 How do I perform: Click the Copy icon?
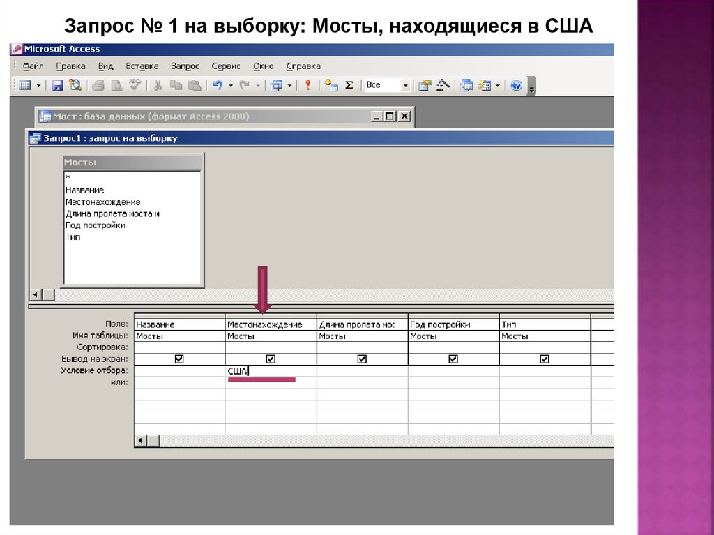176,85
